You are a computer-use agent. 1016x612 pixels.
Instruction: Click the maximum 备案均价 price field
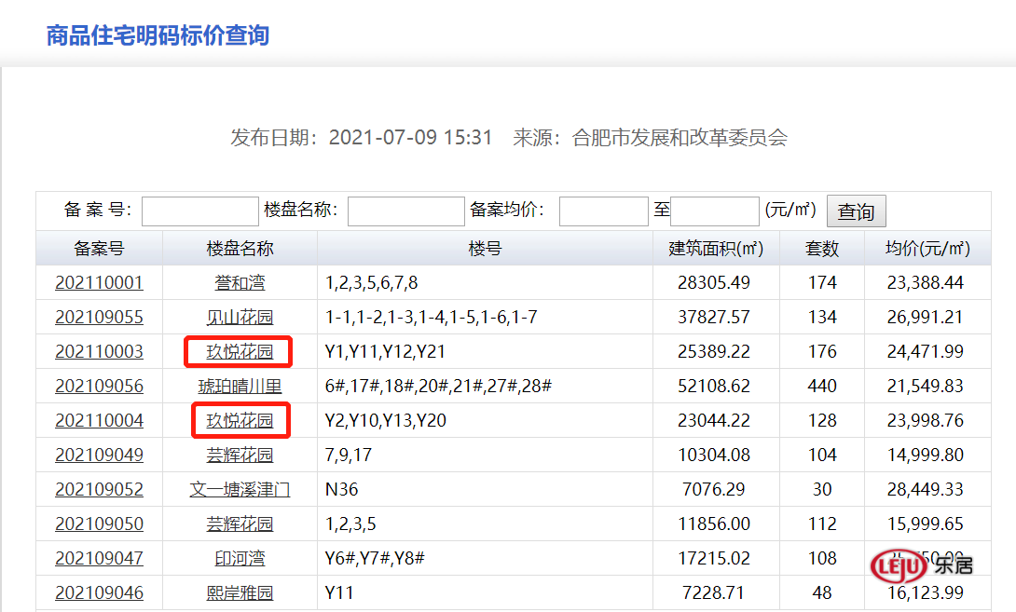715,211
